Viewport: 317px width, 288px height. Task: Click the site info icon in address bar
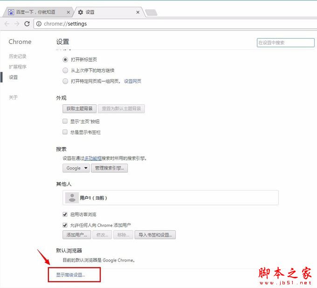coord(39,24)
